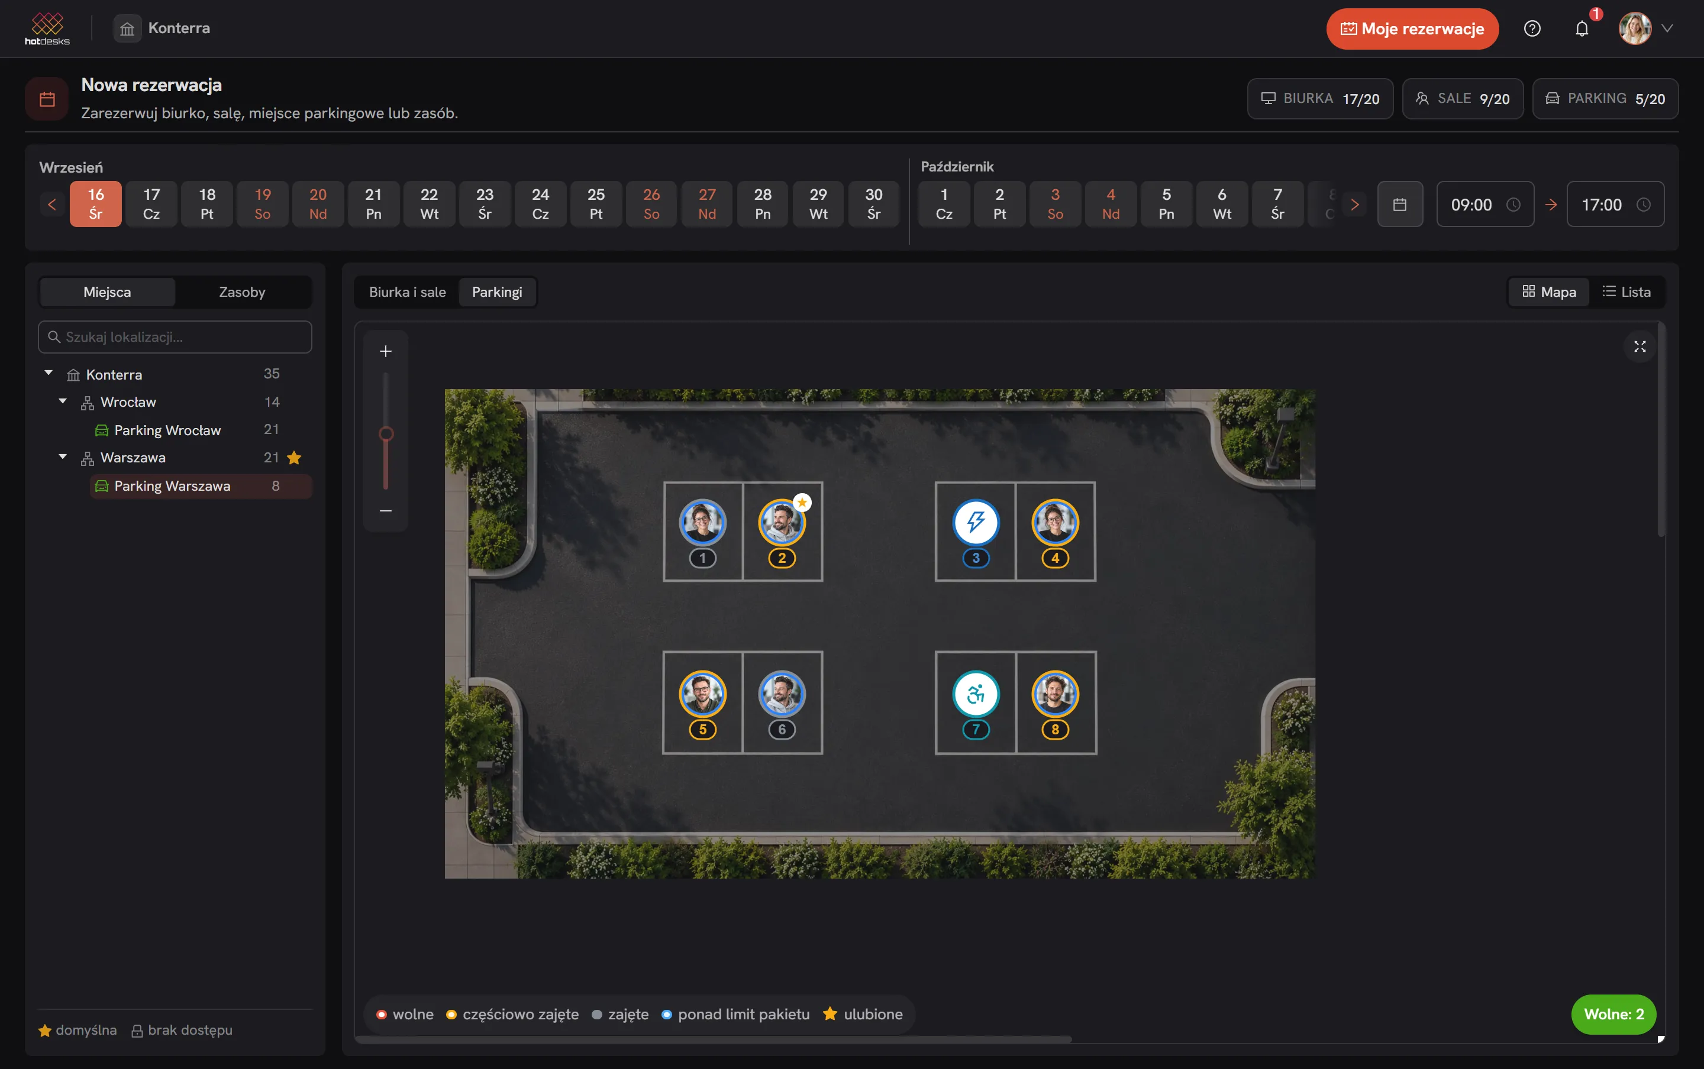Open the calendar date picker icon

tap(1400, 205)
